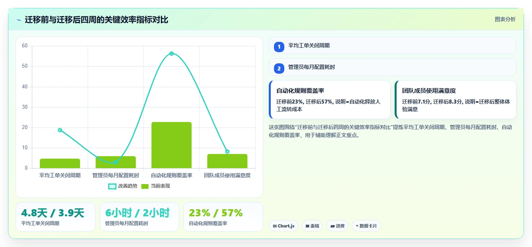Click the 进度 tag chip
Viewport: 532px width, 247px height.
[x=337, y=226]
